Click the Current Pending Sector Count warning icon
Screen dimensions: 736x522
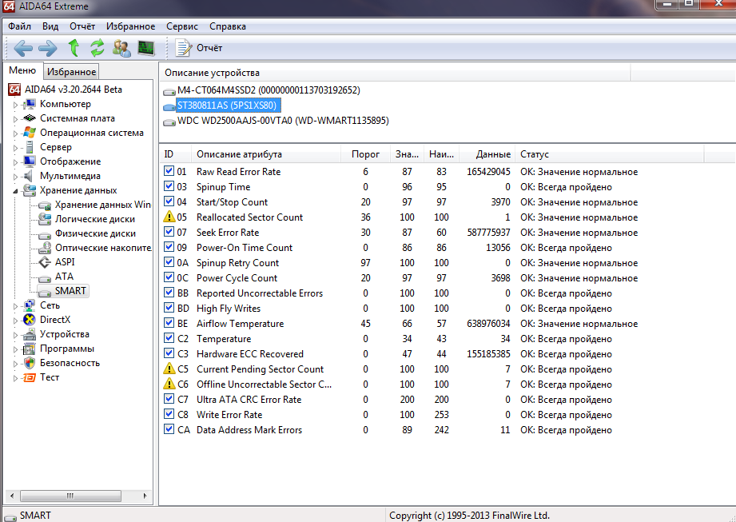click(x=169, y=369)
